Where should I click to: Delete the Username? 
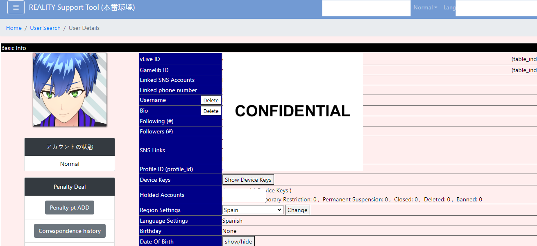pyautogui.click(x=211, y=100)
